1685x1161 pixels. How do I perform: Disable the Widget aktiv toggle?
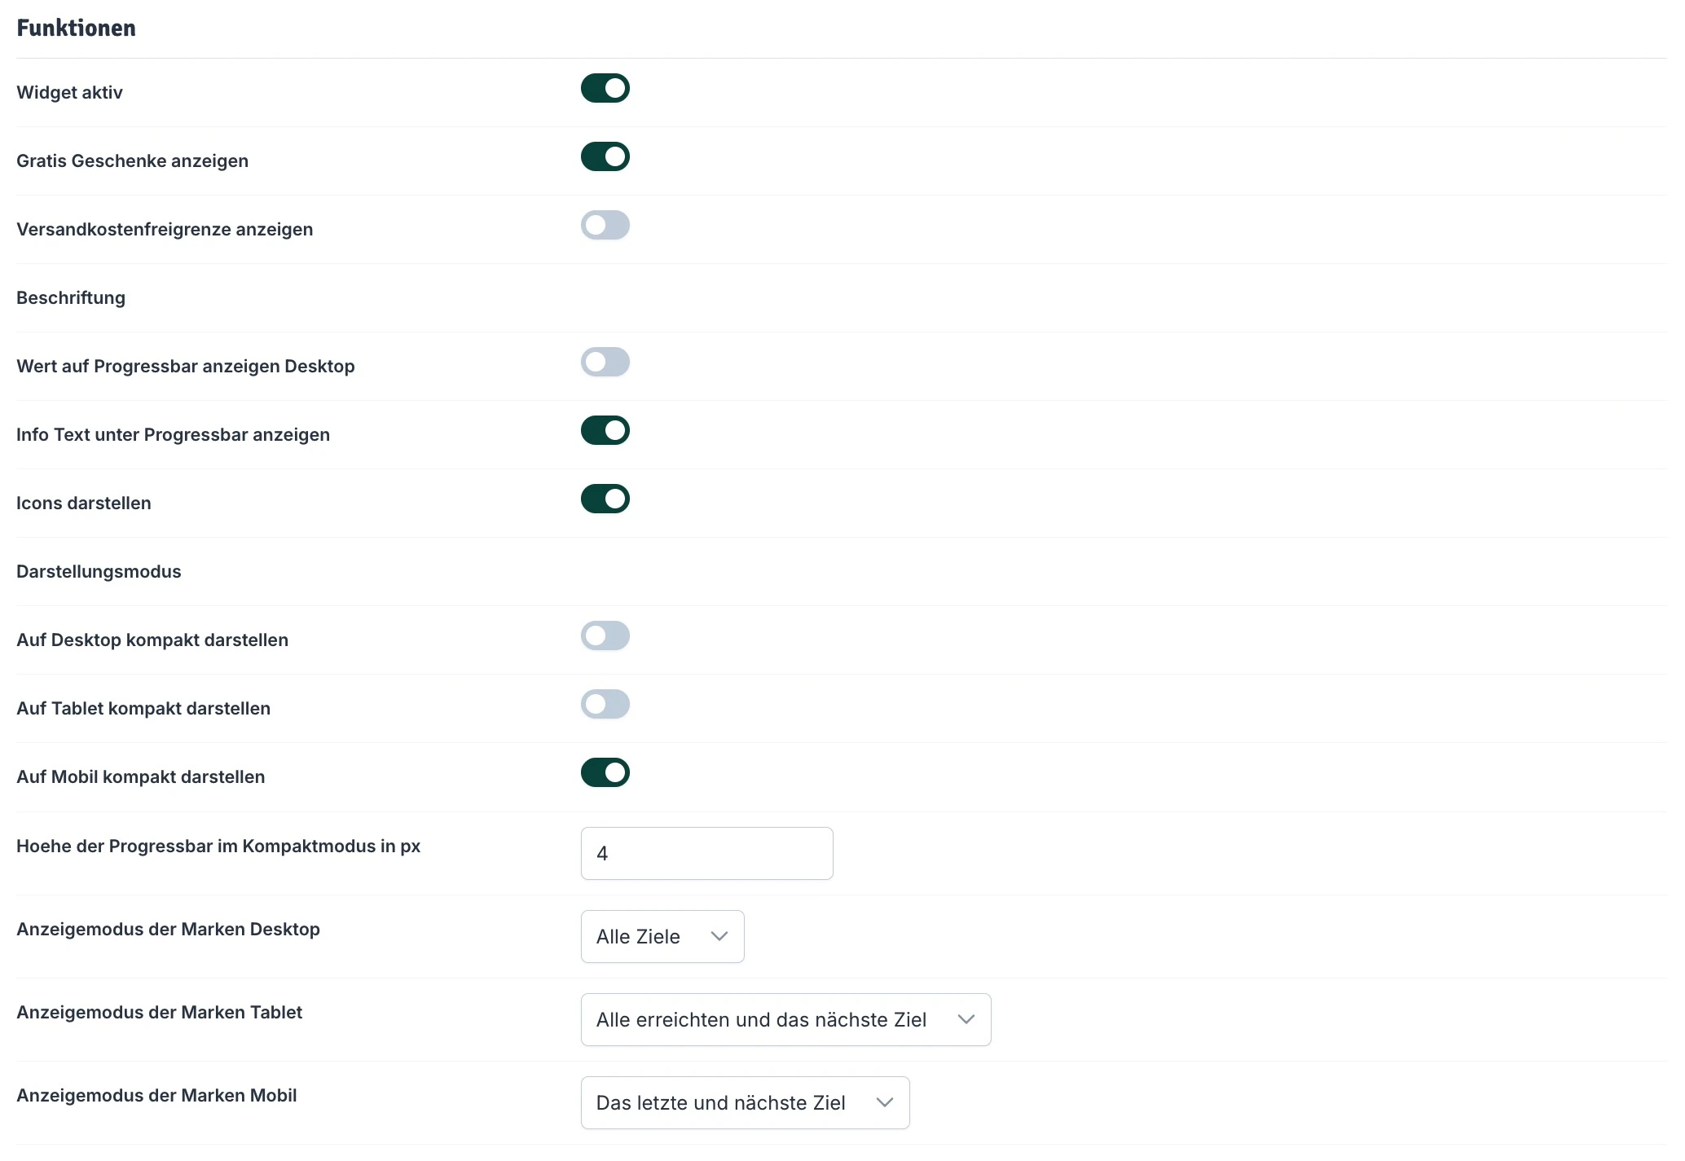[605, 88]
